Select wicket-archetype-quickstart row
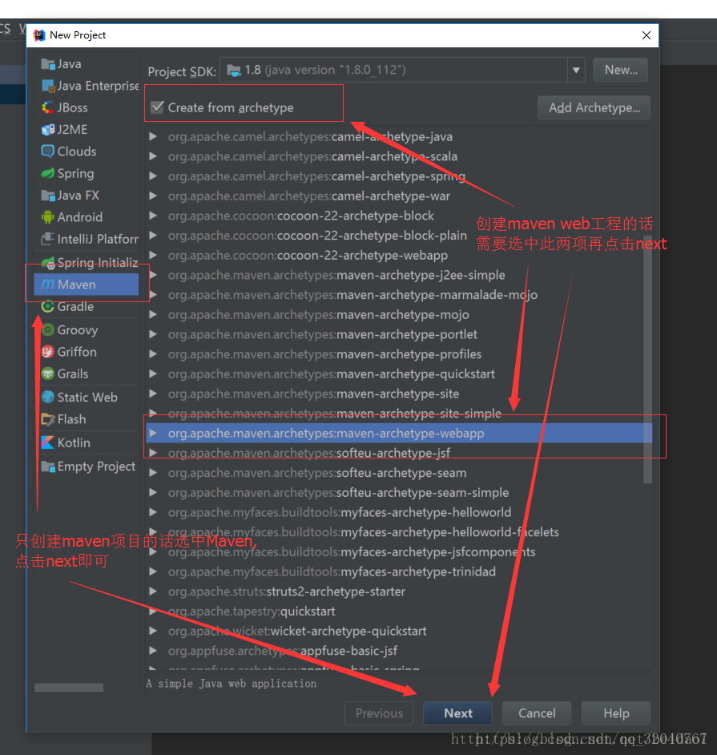Image resolution: width=717 pixels, height=755 pixels. [399, 631]
